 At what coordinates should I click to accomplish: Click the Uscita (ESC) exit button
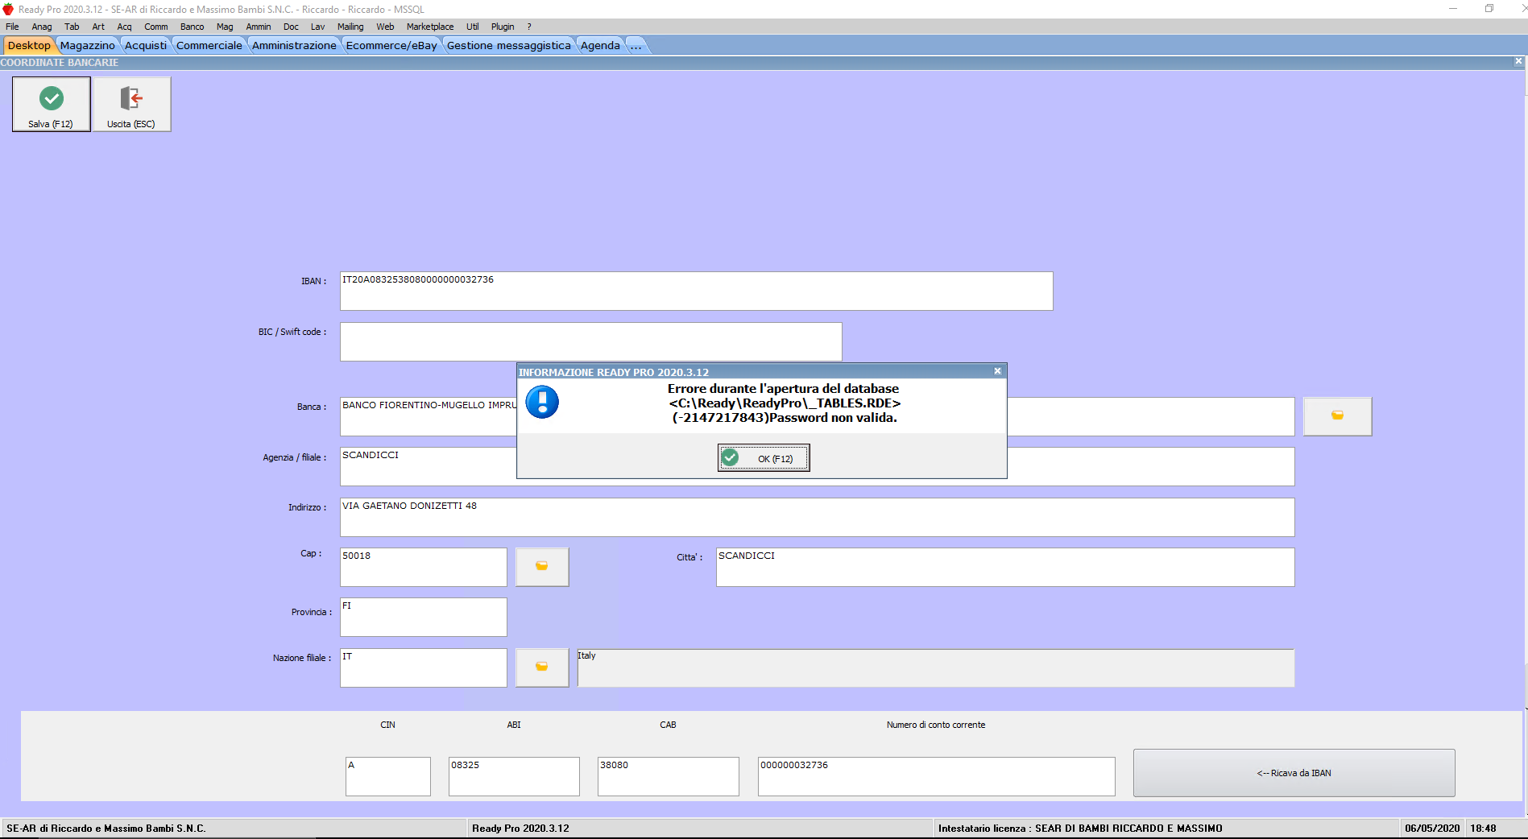[131, 104]
